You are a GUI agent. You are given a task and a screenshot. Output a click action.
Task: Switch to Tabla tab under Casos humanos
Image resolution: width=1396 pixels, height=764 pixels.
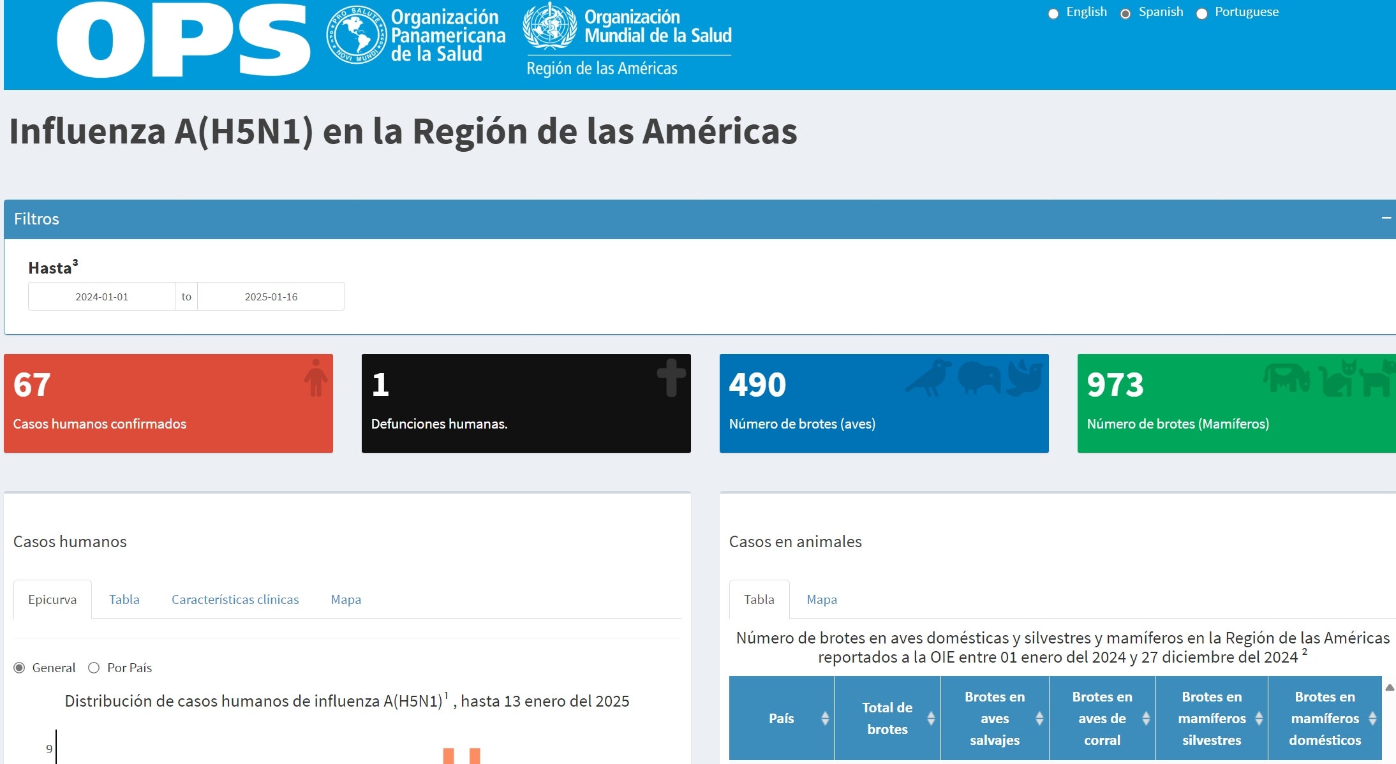[x=124, y=599]
